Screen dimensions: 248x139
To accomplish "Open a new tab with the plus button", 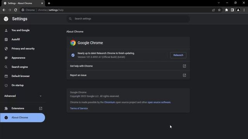I will 49,3.
